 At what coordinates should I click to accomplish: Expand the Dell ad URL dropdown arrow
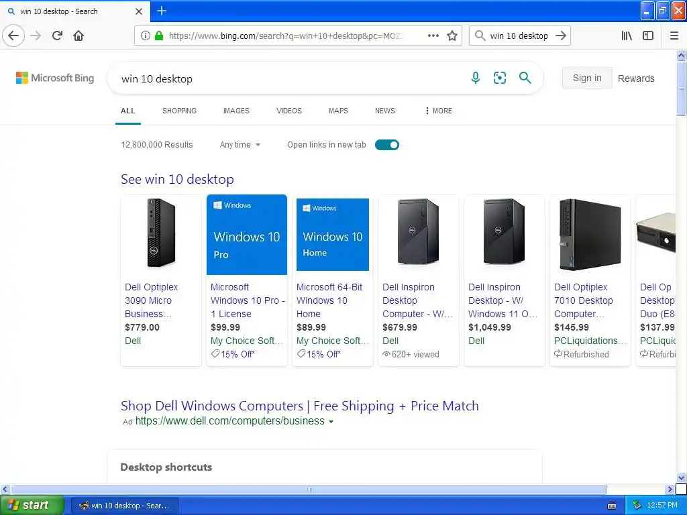(x=331, y=422)
